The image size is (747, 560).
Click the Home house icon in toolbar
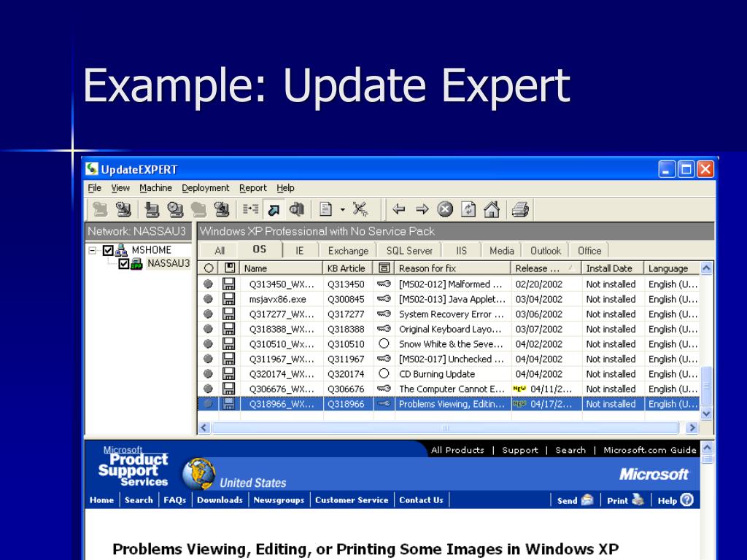click(x=492, y=209)
